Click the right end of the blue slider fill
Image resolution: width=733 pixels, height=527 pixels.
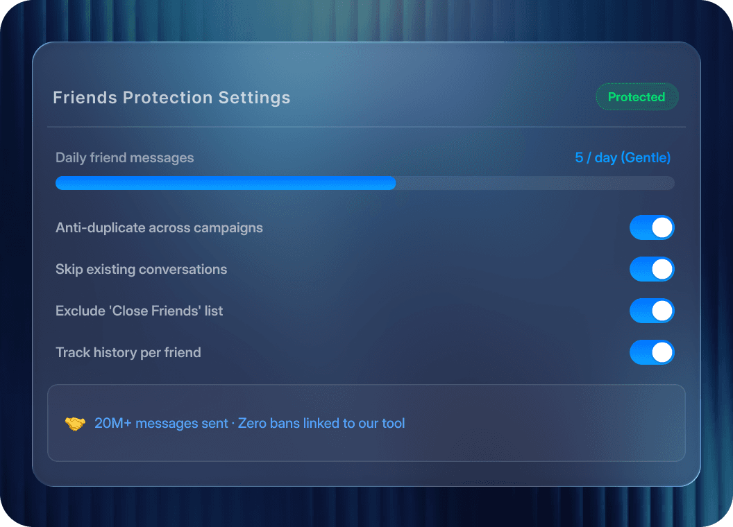[x=393, y=183]
